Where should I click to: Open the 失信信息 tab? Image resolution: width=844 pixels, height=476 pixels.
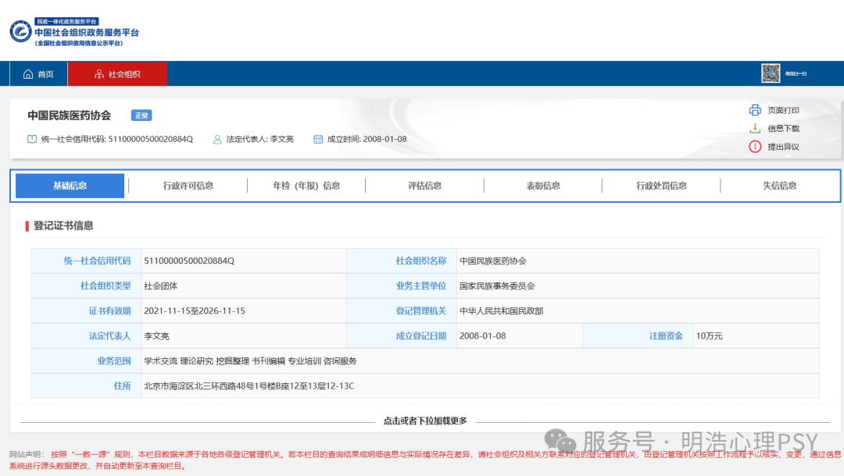[779, 186]
